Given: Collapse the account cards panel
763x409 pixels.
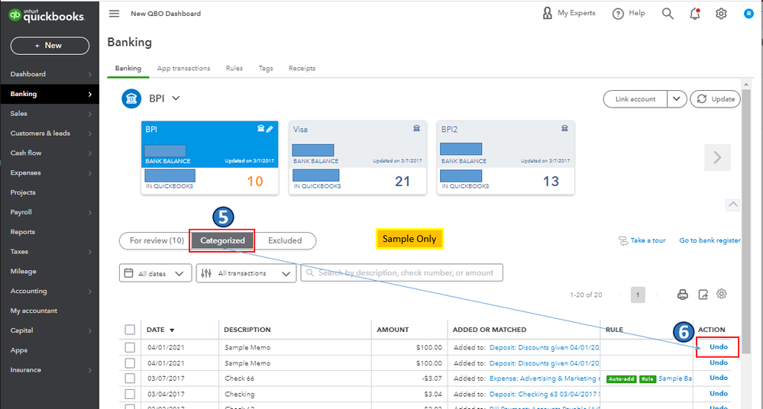Looking at the screenshot, I should [732, 204].
